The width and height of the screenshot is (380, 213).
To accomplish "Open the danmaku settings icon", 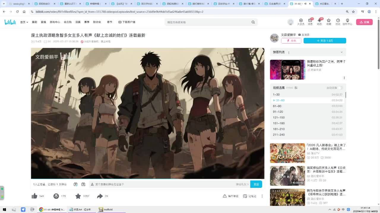I will point(83,184).
